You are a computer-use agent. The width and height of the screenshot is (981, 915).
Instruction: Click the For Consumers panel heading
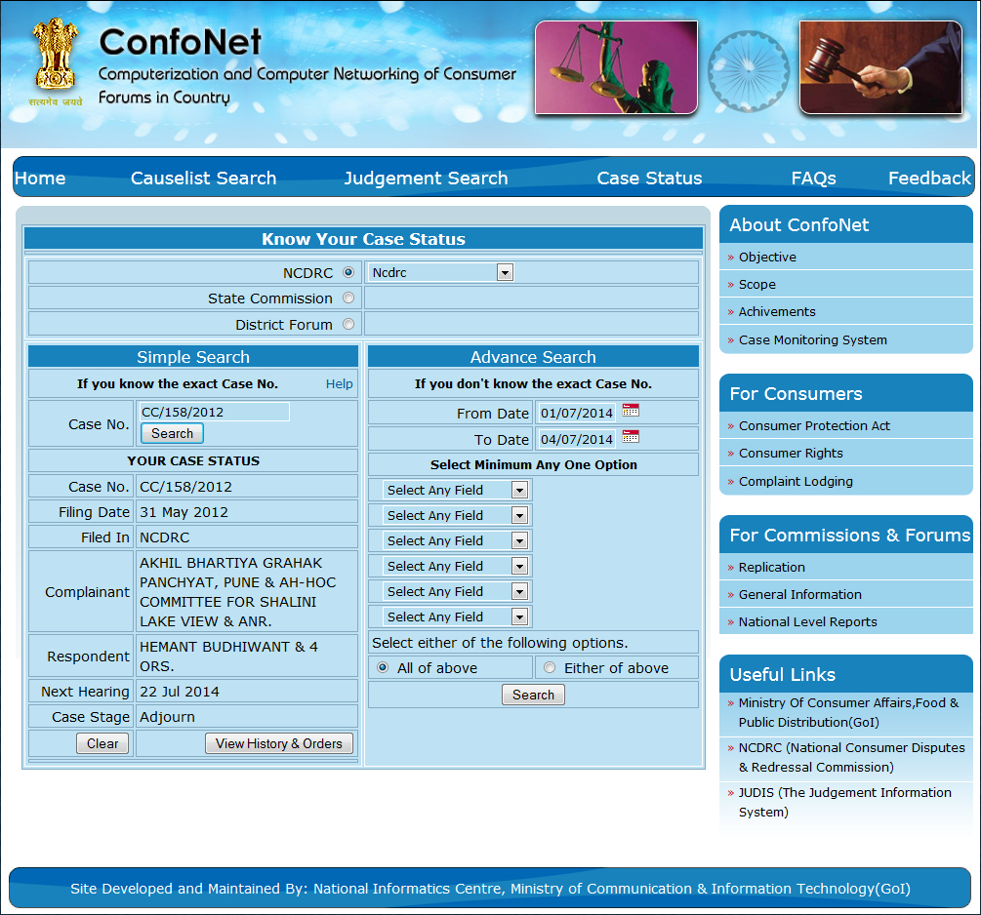coord(796,394)
